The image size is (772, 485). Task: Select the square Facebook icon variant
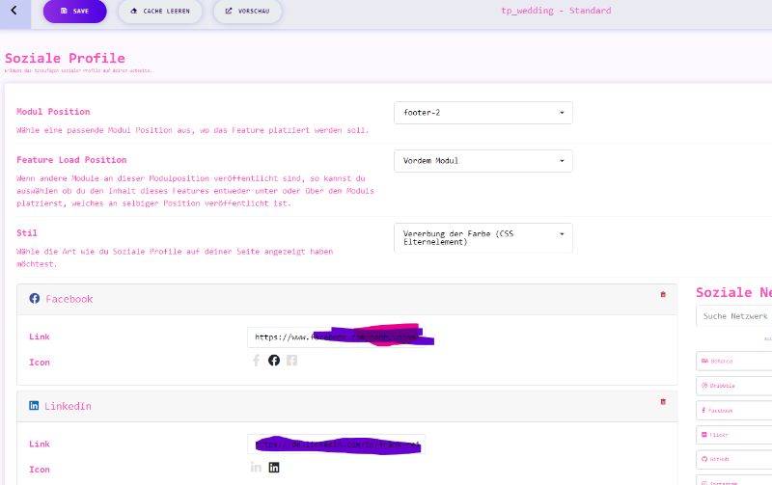point(292,361)
